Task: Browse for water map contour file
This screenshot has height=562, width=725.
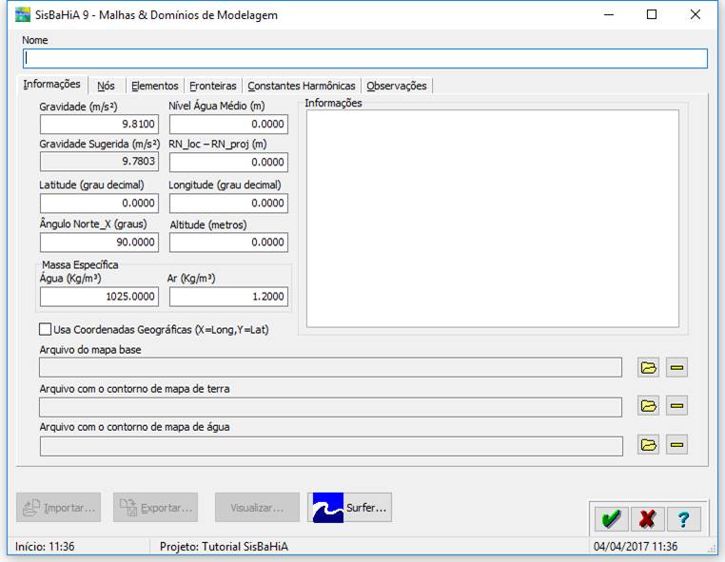Action: tap(648, 445)
